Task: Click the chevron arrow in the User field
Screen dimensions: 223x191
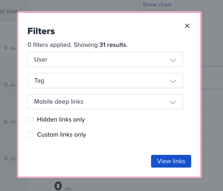Action: 173,60
